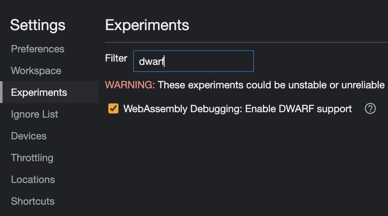Place cursor after 'dwarf' filter text

tap(165, 61)
